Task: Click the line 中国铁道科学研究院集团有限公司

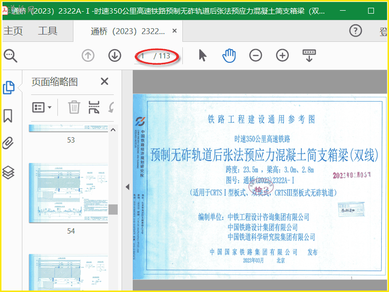Action: coord(271,237)
